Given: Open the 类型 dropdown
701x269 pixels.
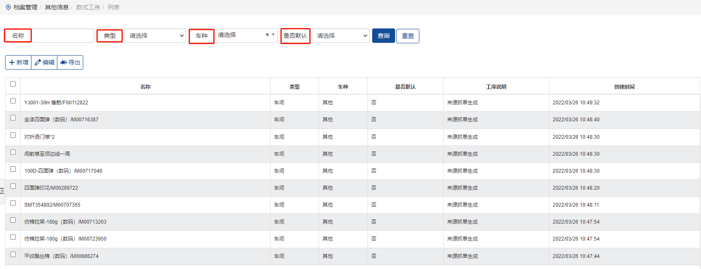Looking at the screenshot, I should 155,36.
